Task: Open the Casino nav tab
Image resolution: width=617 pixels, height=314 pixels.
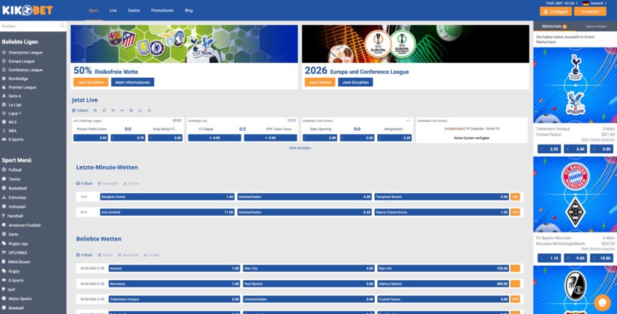Action: pos(134,11)
